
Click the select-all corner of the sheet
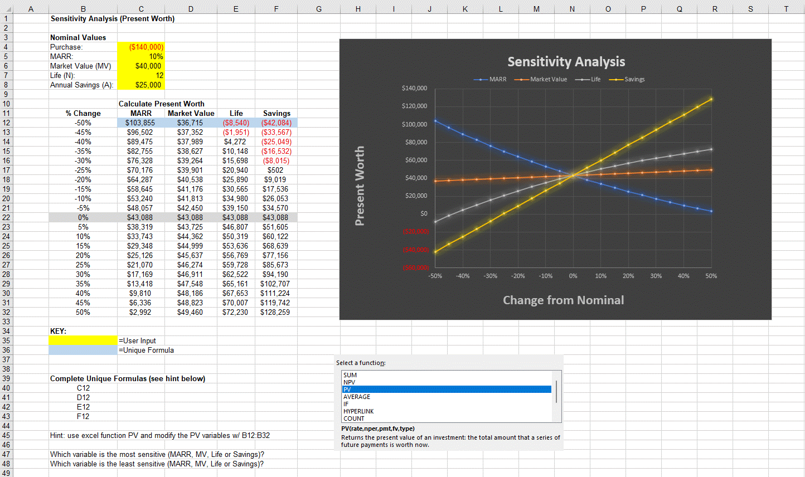tap(6, 8)
